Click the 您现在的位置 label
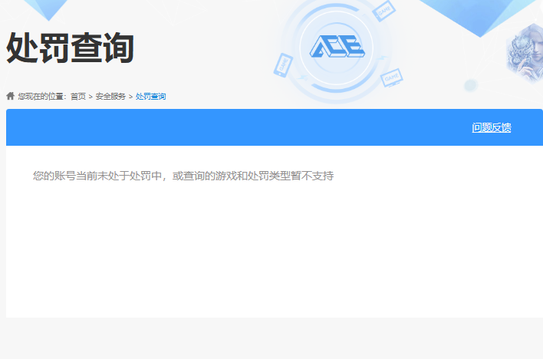 tap(42, 97)
